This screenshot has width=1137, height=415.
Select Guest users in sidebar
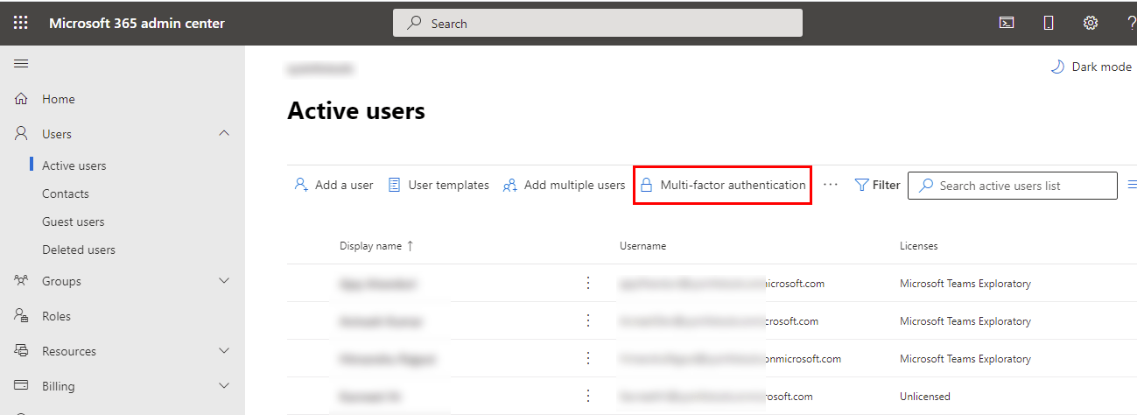(x=73, y=222)
